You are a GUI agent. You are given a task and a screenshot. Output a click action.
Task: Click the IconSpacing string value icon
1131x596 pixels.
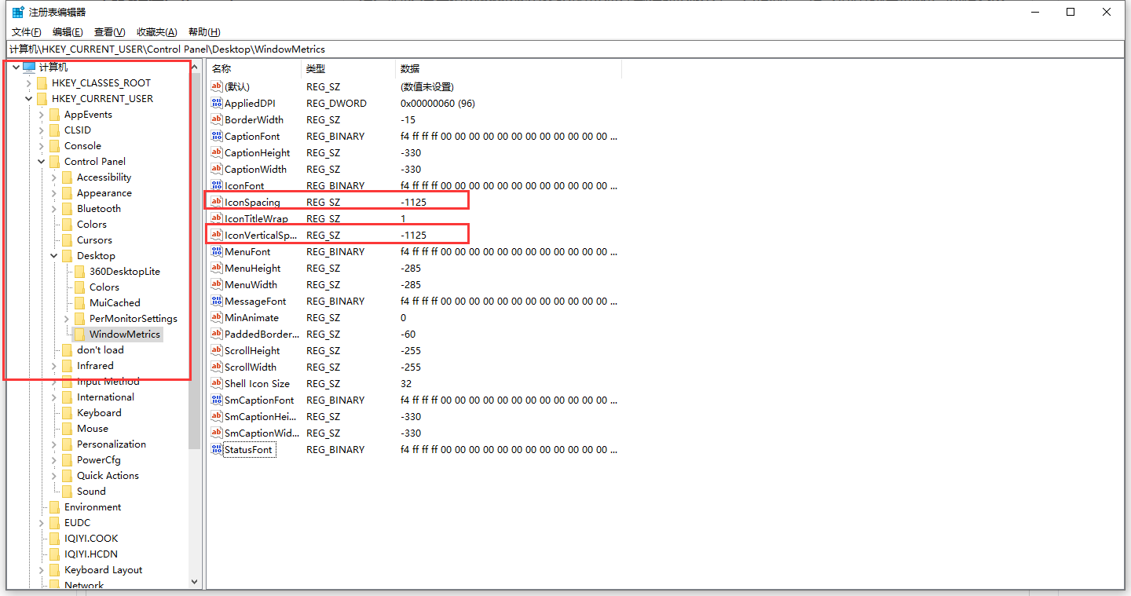click(x=217, y=202)
